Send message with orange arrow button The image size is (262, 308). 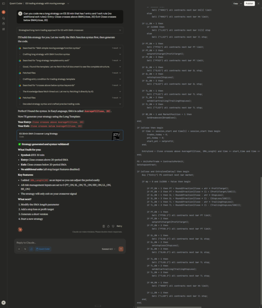coord(121,249)
